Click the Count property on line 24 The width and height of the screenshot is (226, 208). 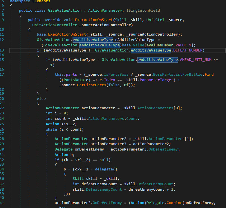pyautogui.click(x=132, y=119)
